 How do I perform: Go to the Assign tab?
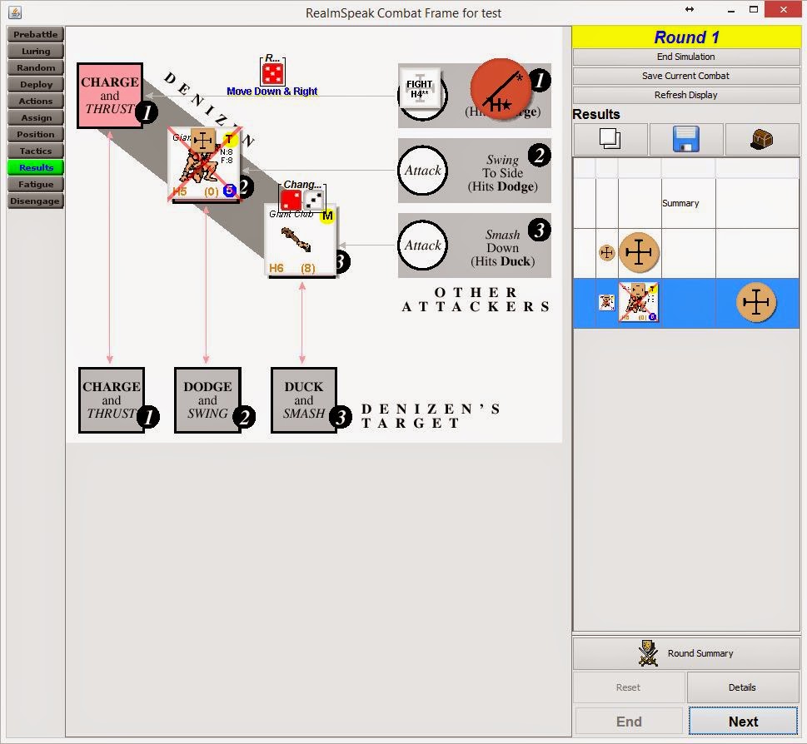(36, 117)
